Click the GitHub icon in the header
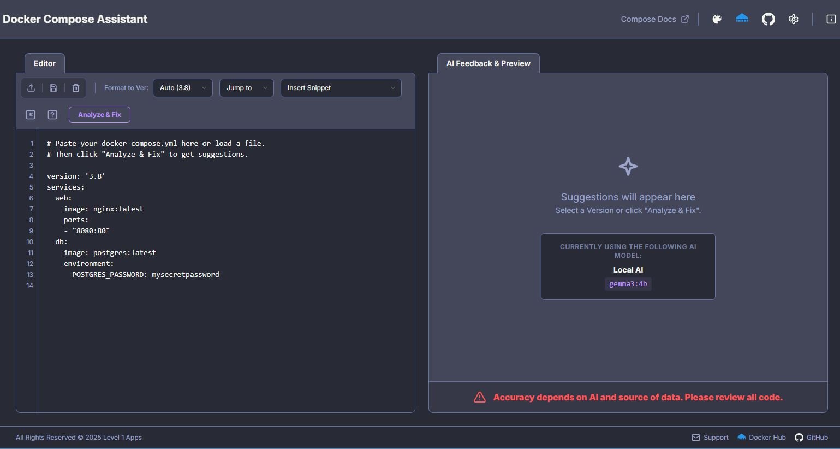Screen dimensions: 840x449 (768, 19)
